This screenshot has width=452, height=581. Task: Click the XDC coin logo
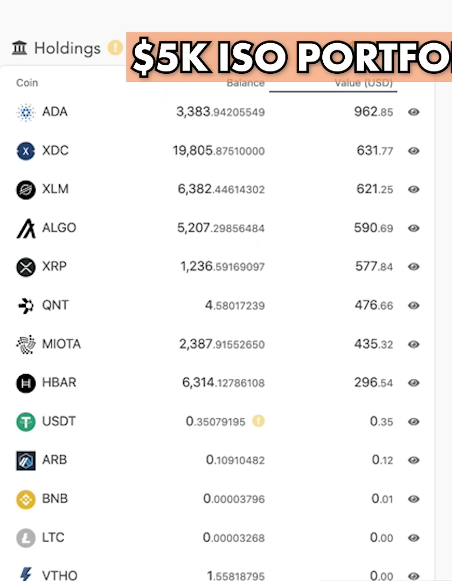click(25, 151)
